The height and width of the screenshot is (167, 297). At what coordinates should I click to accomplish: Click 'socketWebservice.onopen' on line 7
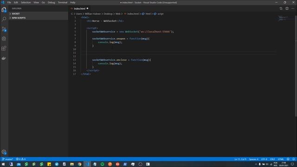point(109,39)
